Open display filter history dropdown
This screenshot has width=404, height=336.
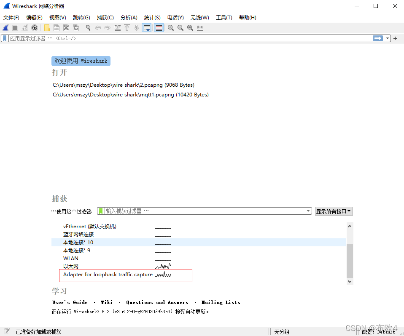tap(387, 38)
